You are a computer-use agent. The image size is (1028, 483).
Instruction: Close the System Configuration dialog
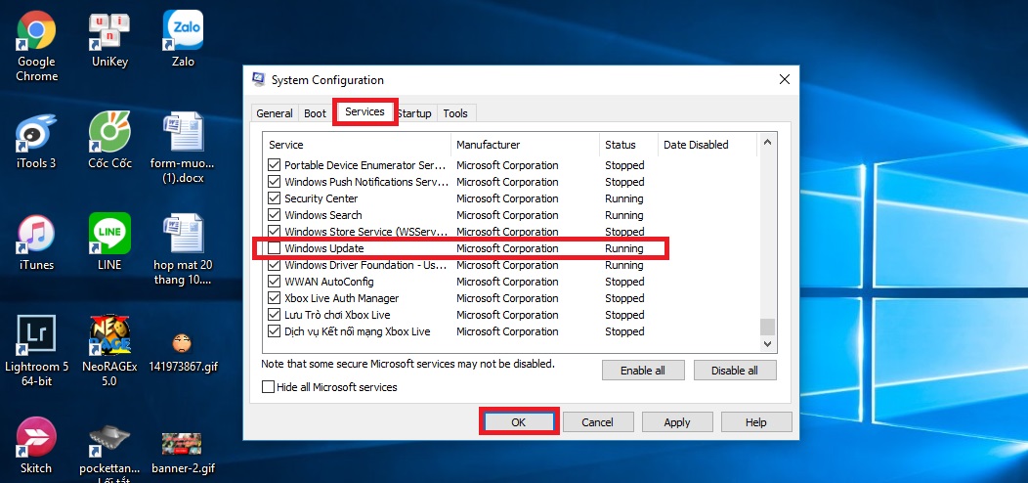tap(784, 80)
